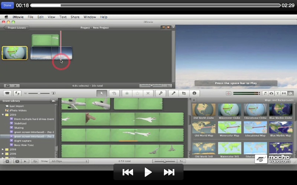This screenshot has width=297, height=185.
Task: Open the inspector info button
Action: click(194, 93)
